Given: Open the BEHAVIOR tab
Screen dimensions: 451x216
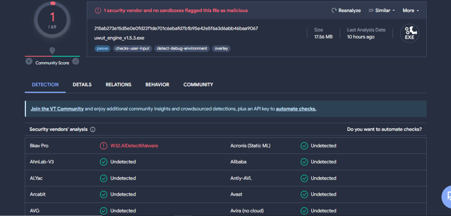Looking at the screenshot, I should 157,85.
